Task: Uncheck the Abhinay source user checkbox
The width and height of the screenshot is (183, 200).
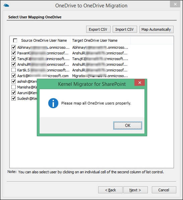Action: coord(14,47)
